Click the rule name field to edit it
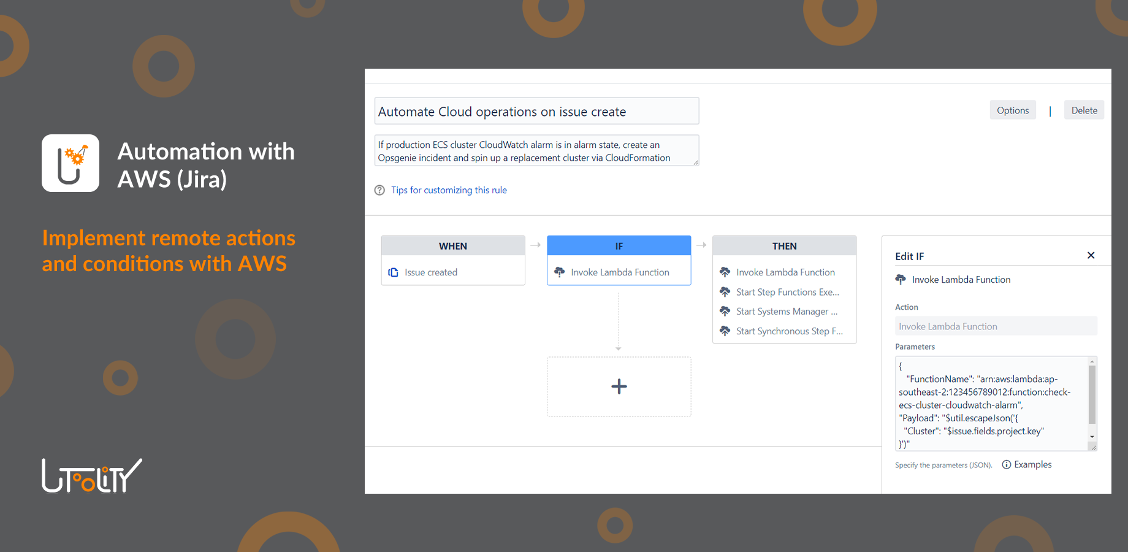Viewport: 1128px width, 552px height. click(x=536, y=111)
